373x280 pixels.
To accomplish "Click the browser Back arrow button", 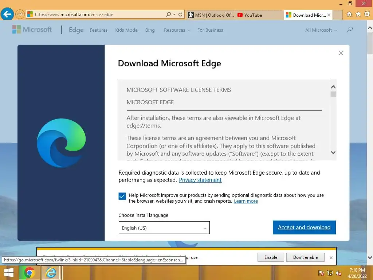I will (7, 14).
